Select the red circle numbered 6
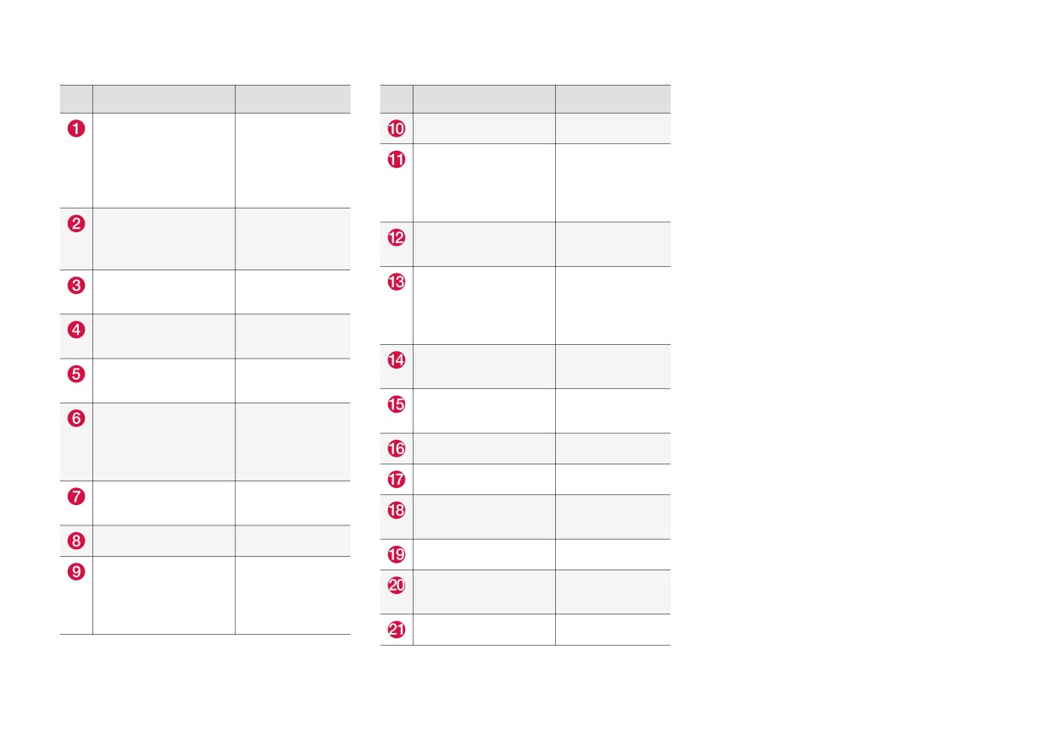 [x=76, y=419]
